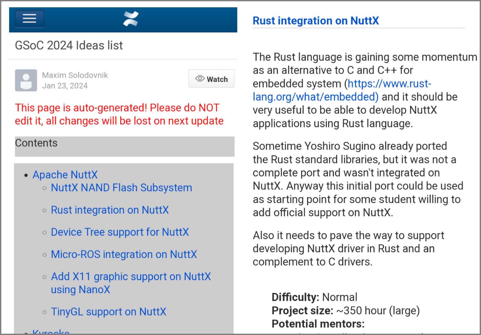Click paragraph about NuttX driver in Rust
The image size is (481, 335).
pos(348,249)
